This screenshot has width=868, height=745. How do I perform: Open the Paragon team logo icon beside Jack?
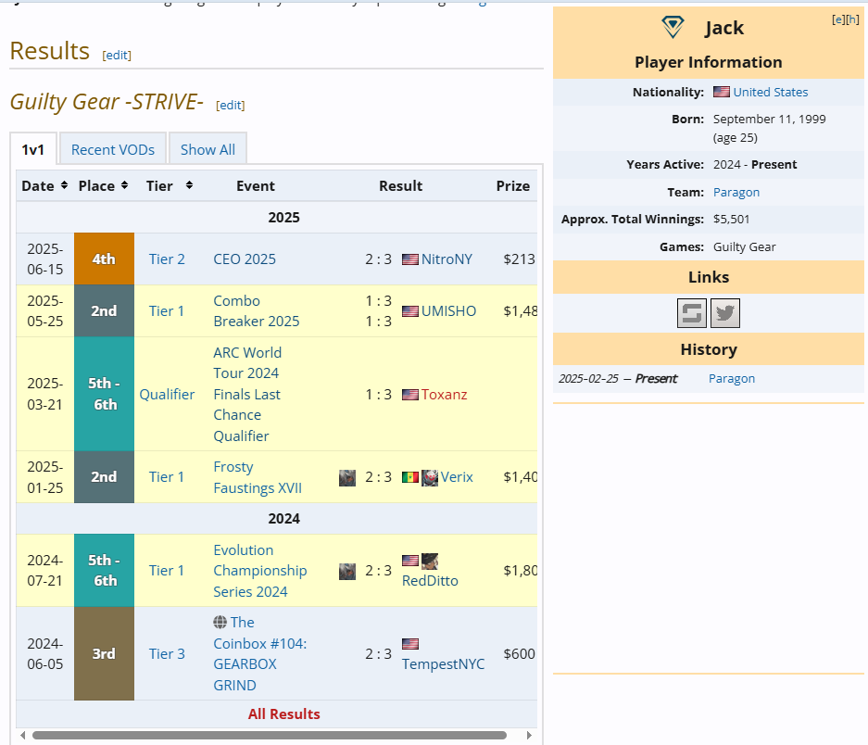tap(673, 27)
